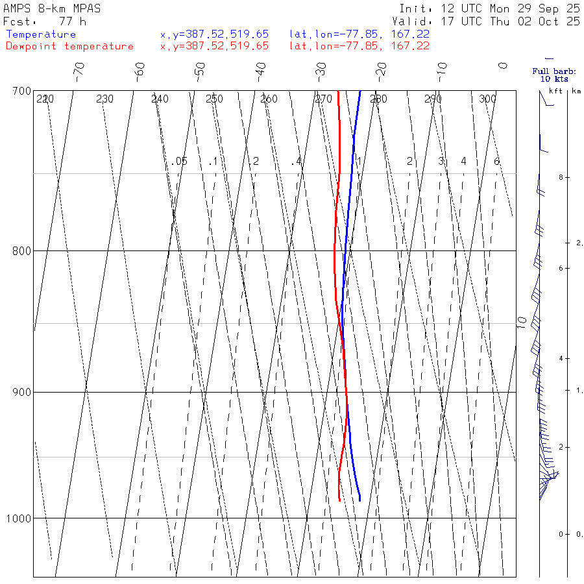The image size is (584, 584).
Task: Click the red "lat,lon=-77.85, 167.22" text
Action: point(359,46)
